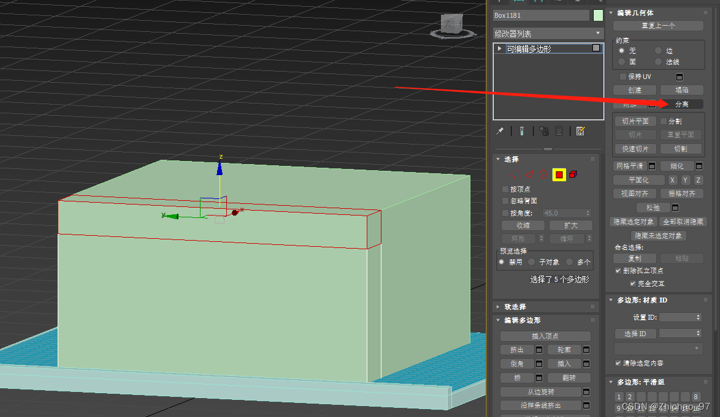Viewport: 720px width, 417px height.
Task: Enable the 保持 UV checkbox
Action: [x=622, y=77]
